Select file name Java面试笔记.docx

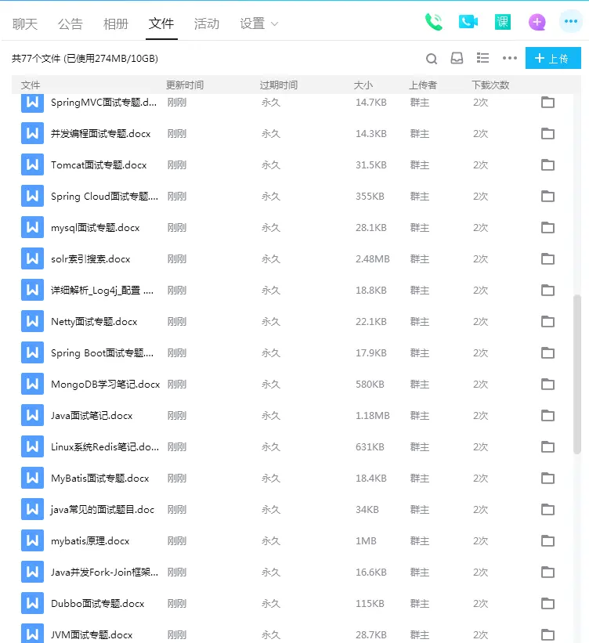(x=92, y=416)
